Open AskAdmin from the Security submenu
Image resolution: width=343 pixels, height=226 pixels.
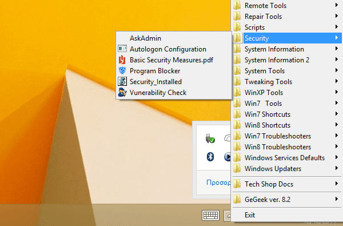[x=174, y=38]
